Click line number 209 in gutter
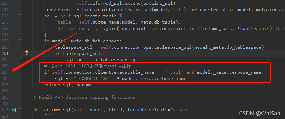This screenshot has height=119, width=285. tap(5, 104)
